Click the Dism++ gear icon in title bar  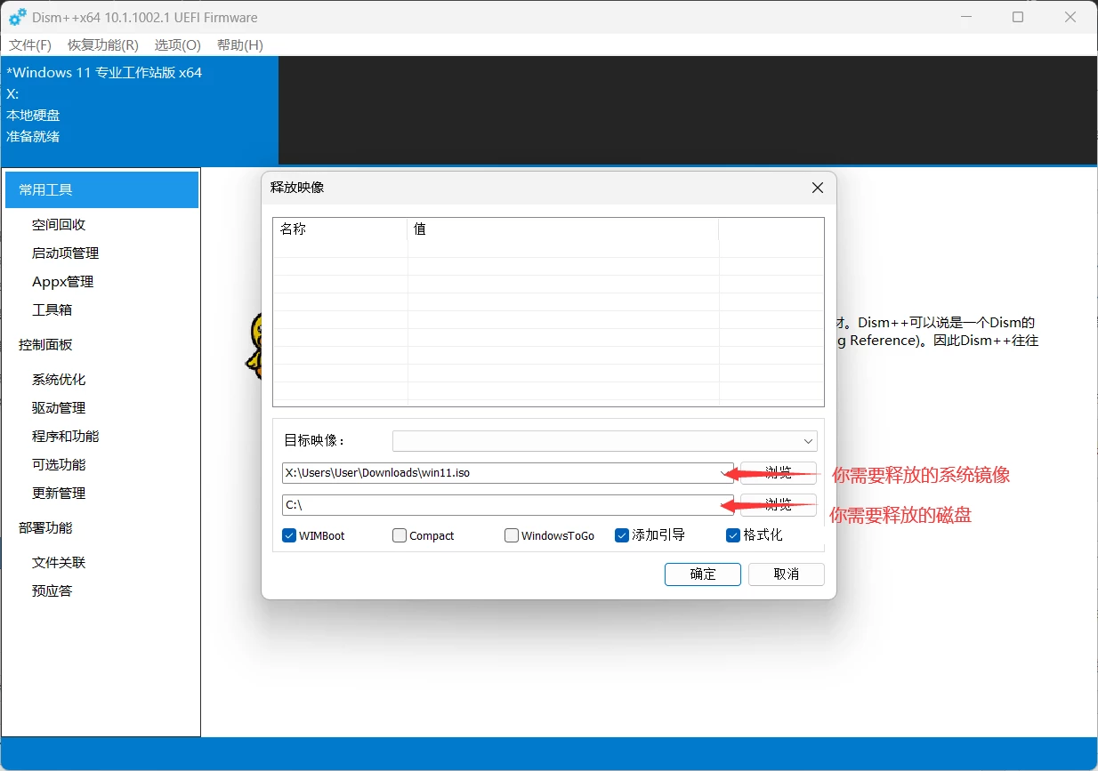[x=17, y=17]
